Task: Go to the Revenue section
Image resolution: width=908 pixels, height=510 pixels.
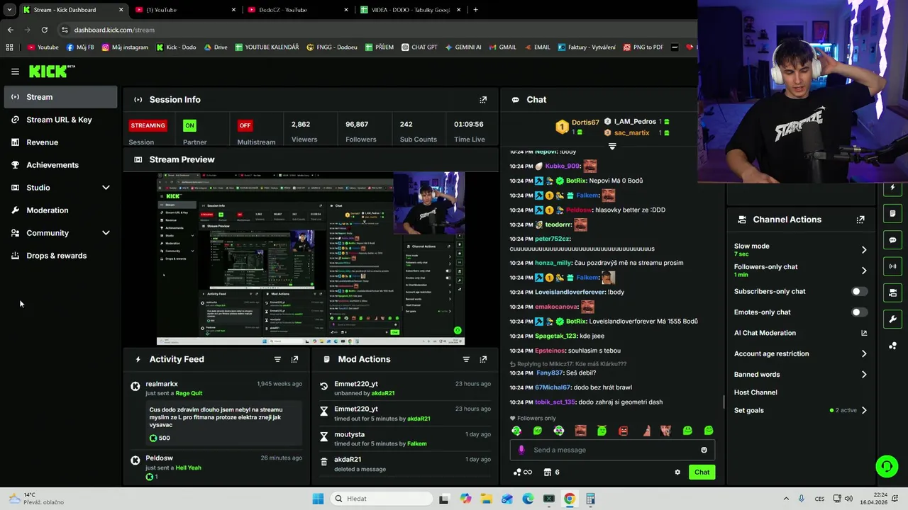Action: [x=60, y=142]
